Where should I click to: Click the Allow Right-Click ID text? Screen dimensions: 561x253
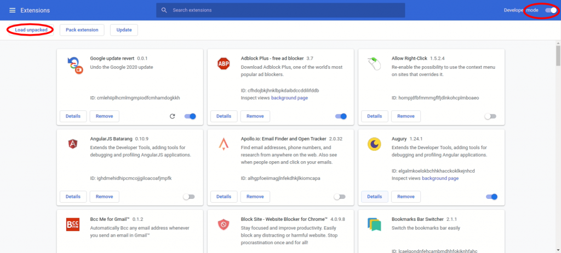point(435,98)
